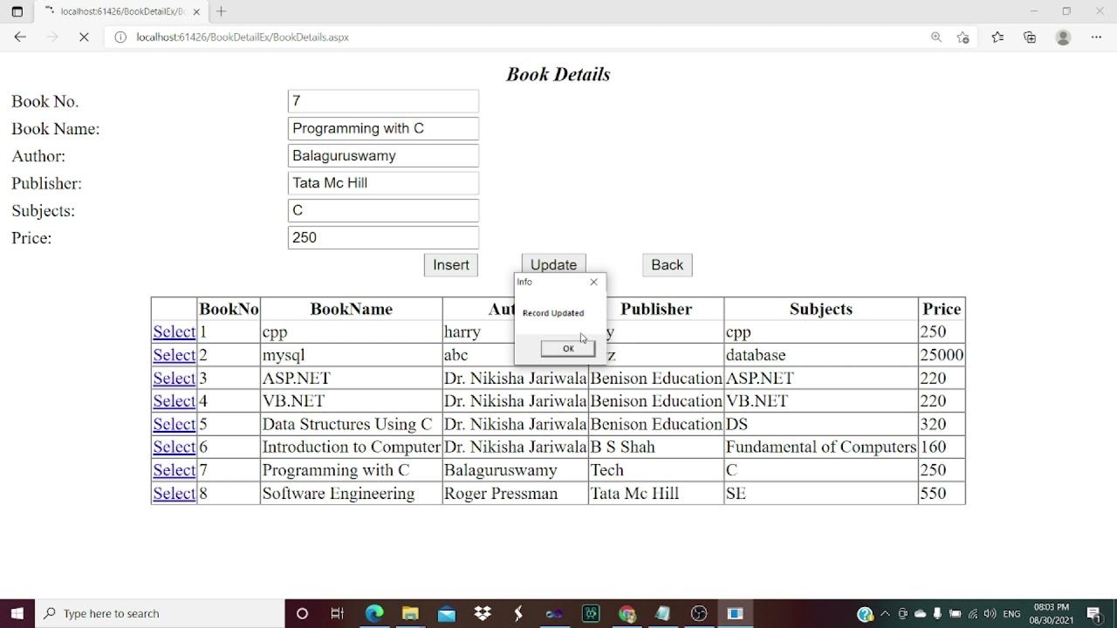Select the Software Engineering row
The height and width of the screenshot is (628, 1117).
(174, 494)
